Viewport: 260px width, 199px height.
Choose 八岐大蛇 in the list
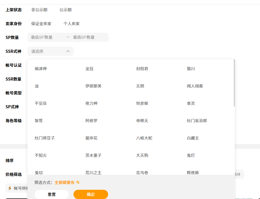(x=144, y=138)
